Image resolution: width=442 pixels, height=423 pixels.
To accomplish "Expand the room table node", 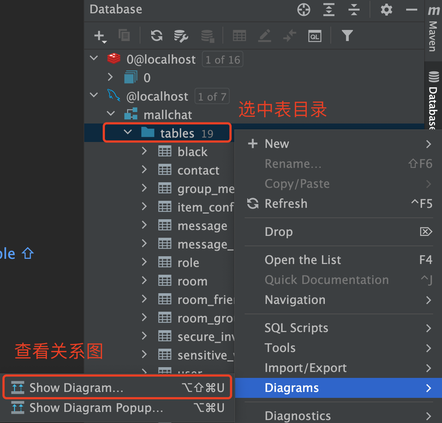I will tap(144, 280).
